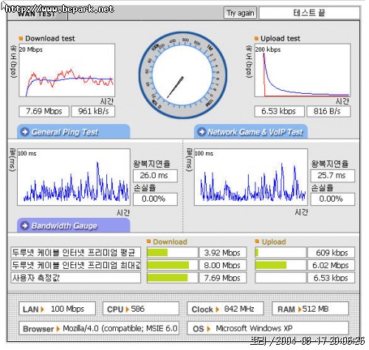
Task: Select the 961 kB/s download value
Action: (93, 111)
